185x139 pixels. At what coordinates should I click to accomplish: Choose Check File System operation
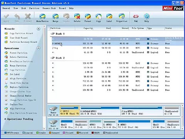tap(17, 83)
